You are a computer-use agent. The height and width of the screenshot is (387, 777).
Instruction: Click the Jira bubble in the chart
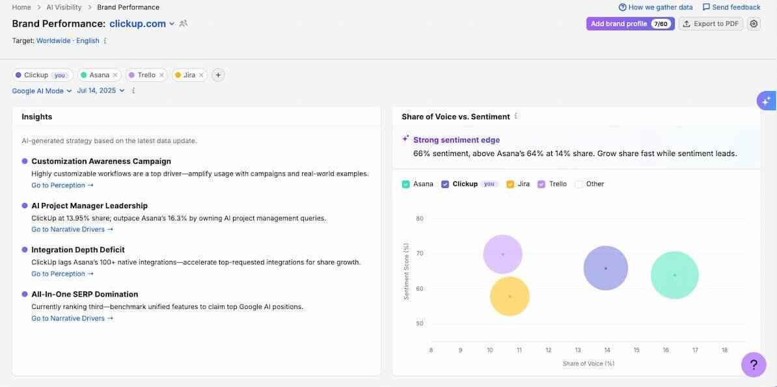pyautogui.click(x=510, y=297)
